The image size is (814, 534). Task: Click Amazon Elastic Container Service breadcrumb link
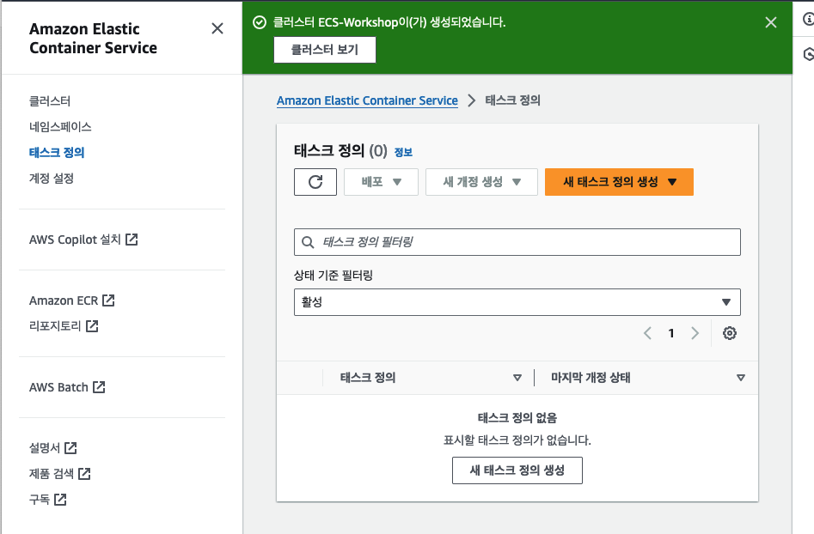click(367, 100)
